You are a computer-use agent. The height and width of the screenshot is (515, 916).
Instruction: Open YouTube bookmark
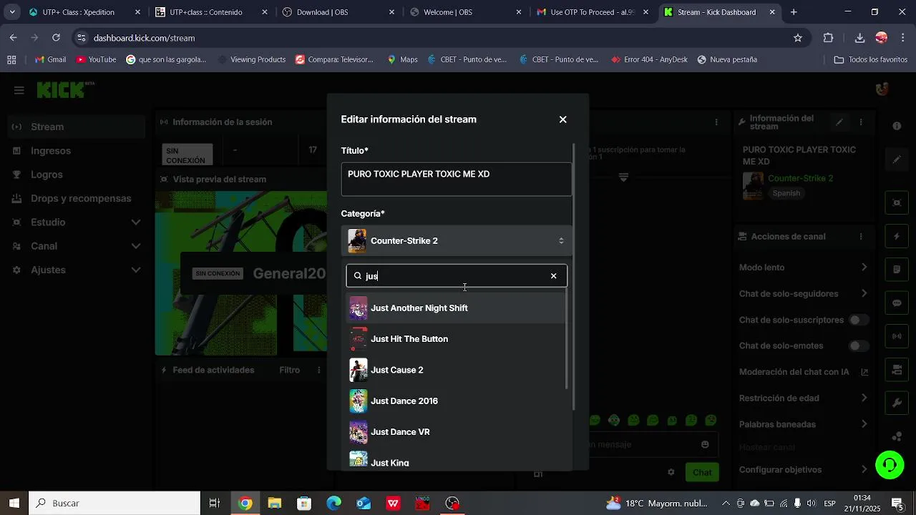tap(96, 59)
